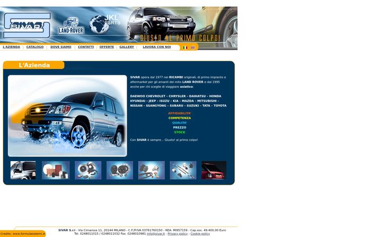Click the SIVAR logo in the header
Screen dimensions: 380x237
tap(27, 25)
